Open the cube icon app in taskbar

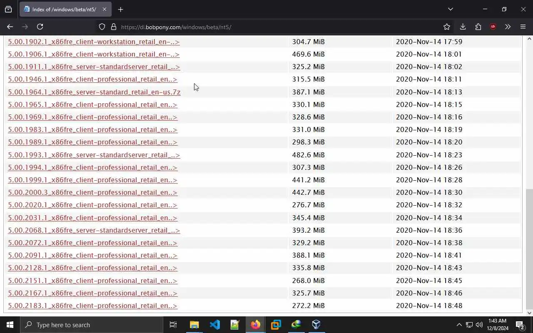point(316,325)
